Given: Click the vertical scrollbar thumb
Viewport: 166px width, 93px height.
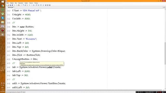Looking at the screenshot, I should click(165, 53).
